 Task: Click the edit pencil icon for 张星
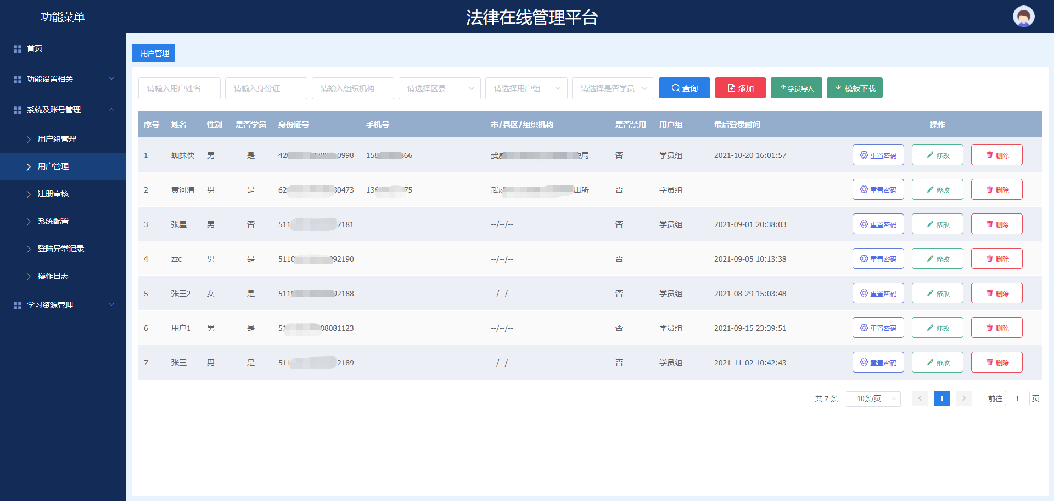[930, 224]
